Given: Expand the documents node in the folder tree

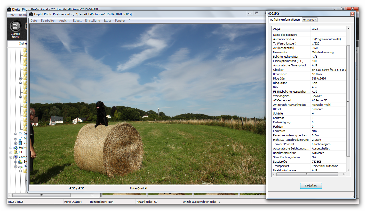Looking at the screenshot, I should [15, 134].
